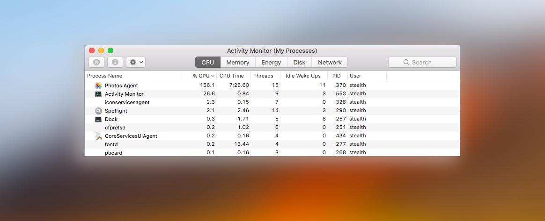
Task: Switch to the Energy tab
Action: point(271,62)
